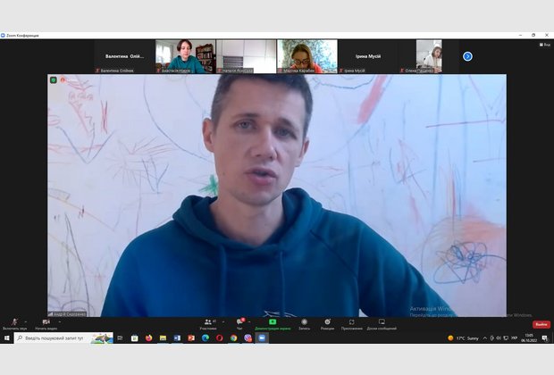554x375 pixels.
Task: Open the Приложения apps panel
Action: [x=351, y=322]
